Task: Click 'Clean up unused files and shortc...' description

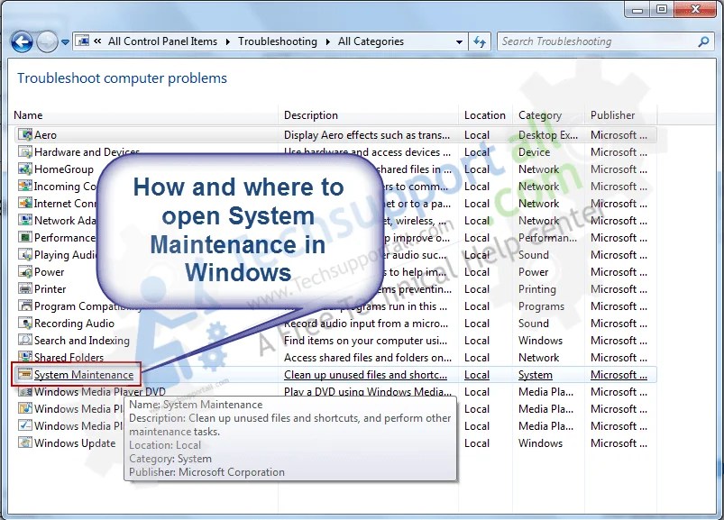Action: [365, 375]
